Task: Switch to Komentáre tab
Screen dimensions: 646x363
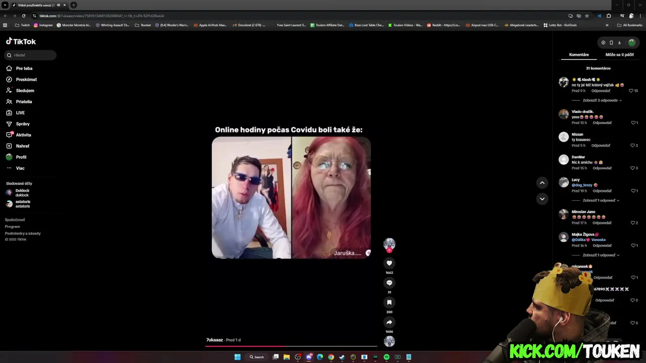Action: coord(579,54)
